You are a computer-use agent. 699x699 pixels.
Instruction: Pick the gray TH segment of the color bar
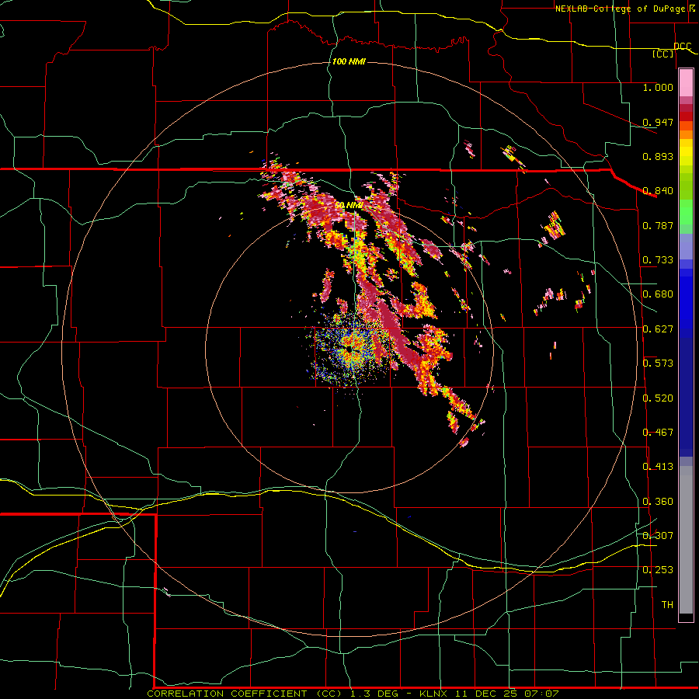click(686, 540)
